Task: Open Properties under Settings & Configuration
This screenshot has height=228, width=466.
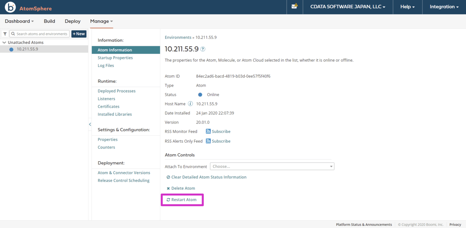Action: click(x=108, y=140)
